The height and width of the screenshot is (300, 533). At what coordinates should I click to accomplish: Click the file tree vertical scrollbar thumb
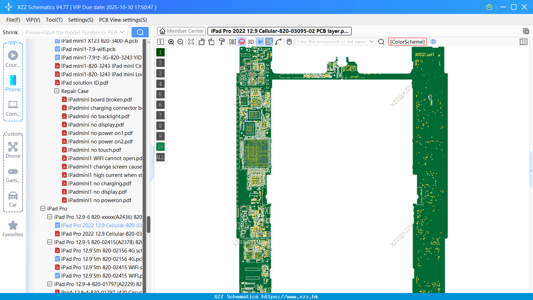point(148,224)
